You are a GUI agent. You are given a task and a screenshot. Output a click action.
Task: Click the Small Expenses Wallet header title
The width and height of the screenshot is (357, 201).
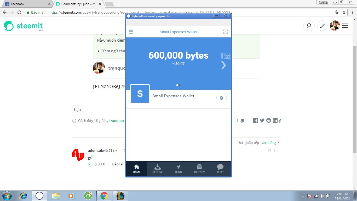[x=179, y=32]
